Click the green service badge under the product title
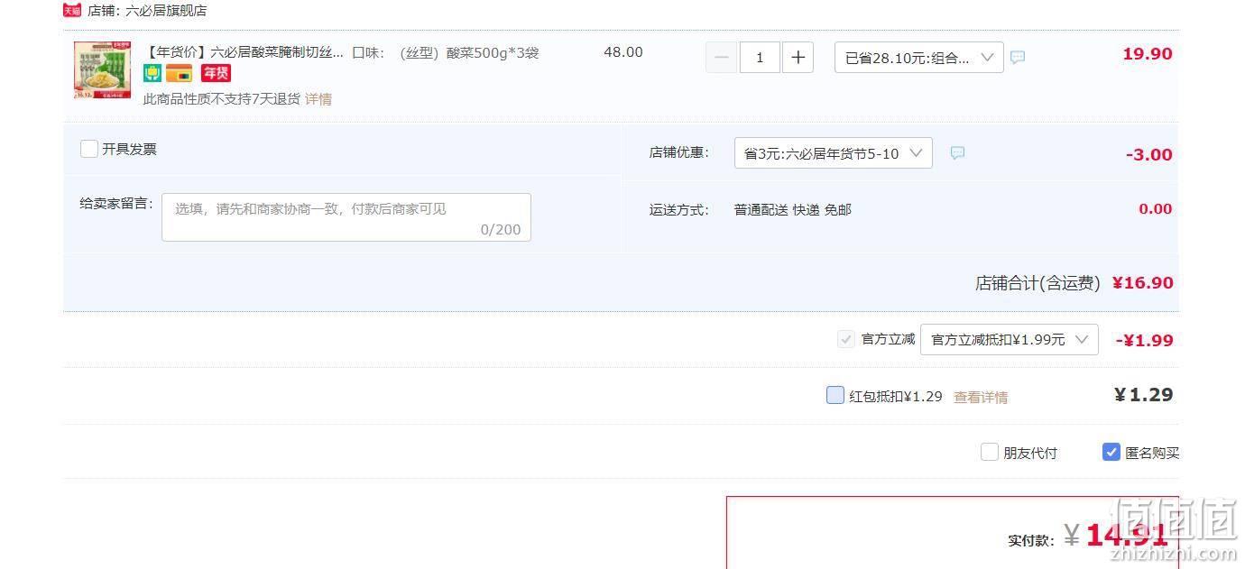Screen dimensions: 1245x569 pyautogui.click(x=152, y=73)
